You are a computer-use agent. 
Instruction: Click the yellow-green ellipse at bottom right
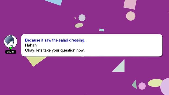155,83
